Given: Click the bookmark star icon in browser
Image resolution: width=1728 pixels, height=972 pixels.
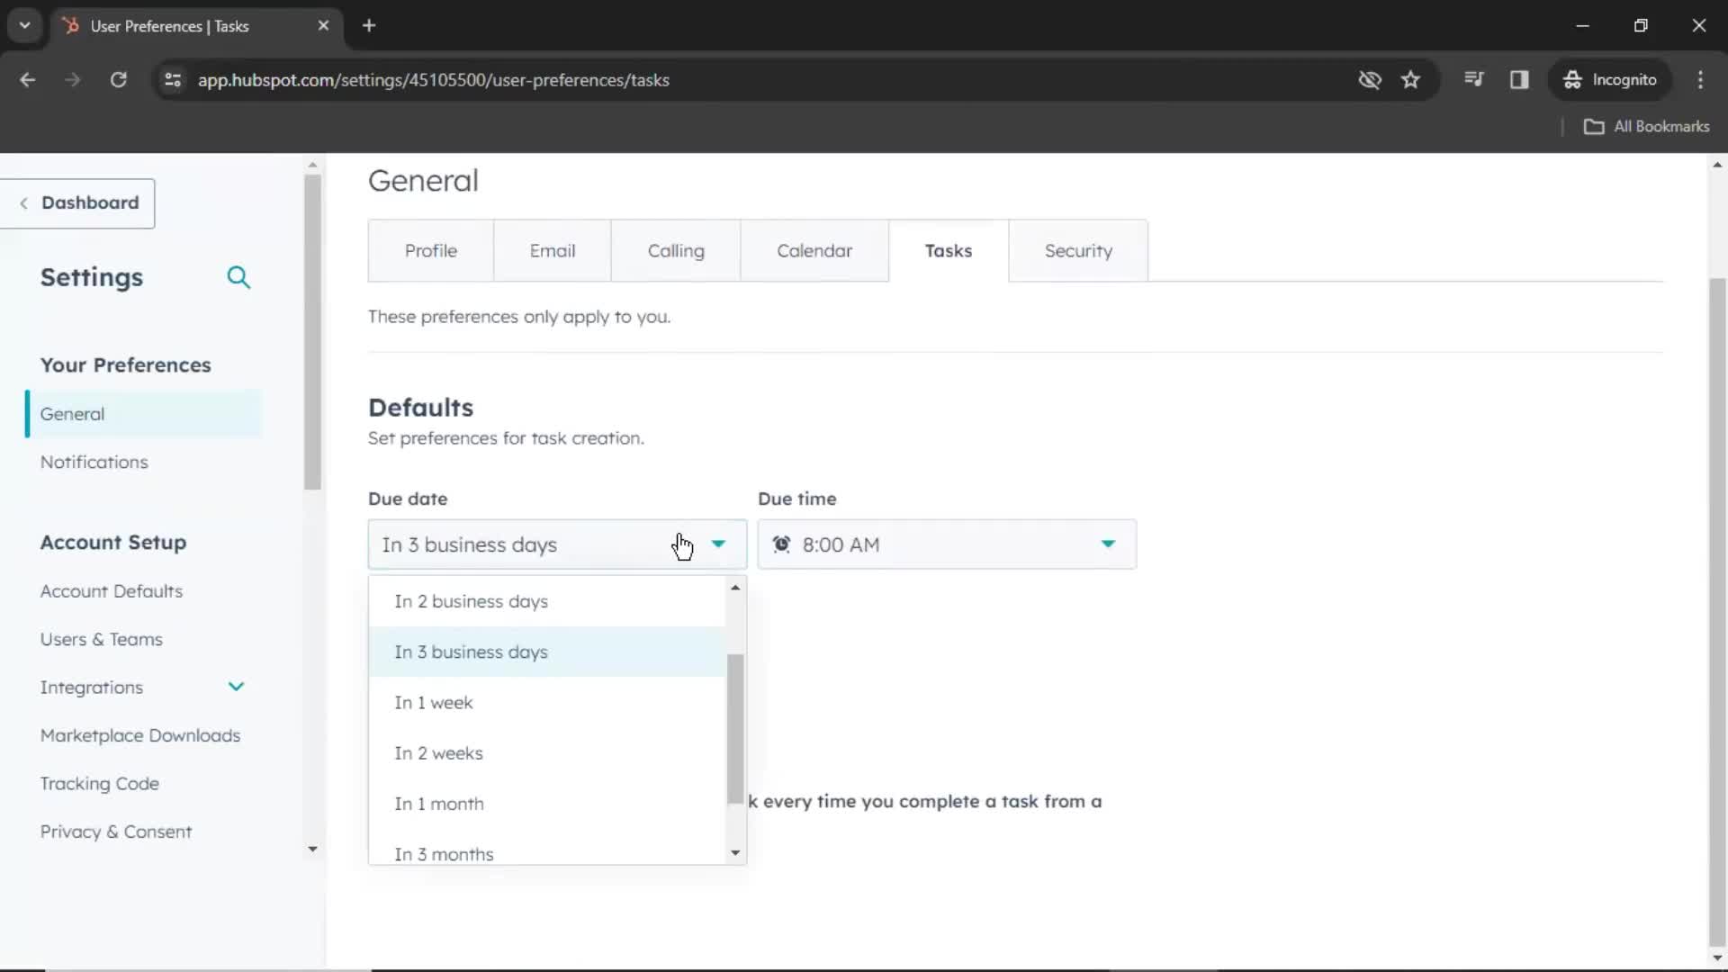Looking at the screenshot, I should pyautogui.click(x=1411, y=79).
